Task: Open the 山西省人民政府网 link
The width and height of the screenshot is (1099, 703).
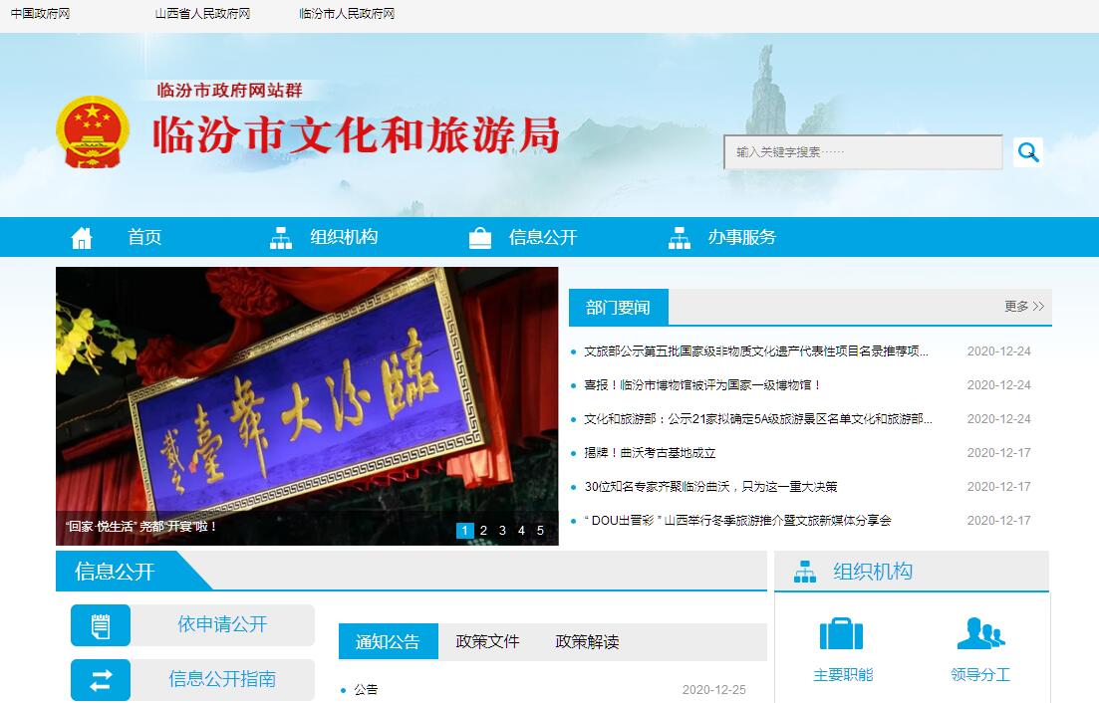Action: pos(202,14)
